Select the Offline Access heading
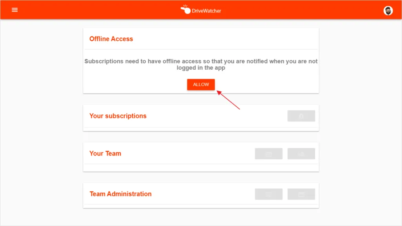The image size is (402, 226). [111, 39]
